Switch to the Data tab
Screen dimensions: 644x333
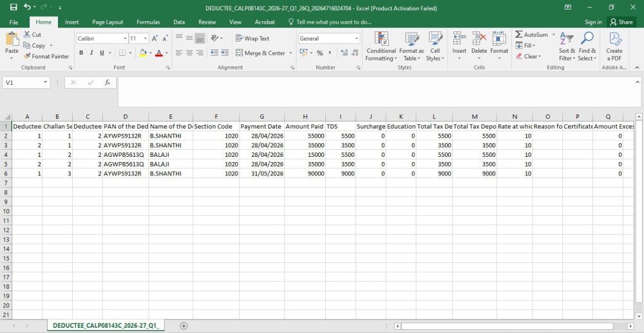click(178, 22)
